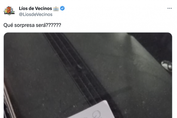Click the dark corner above metal object

(158, 45)
